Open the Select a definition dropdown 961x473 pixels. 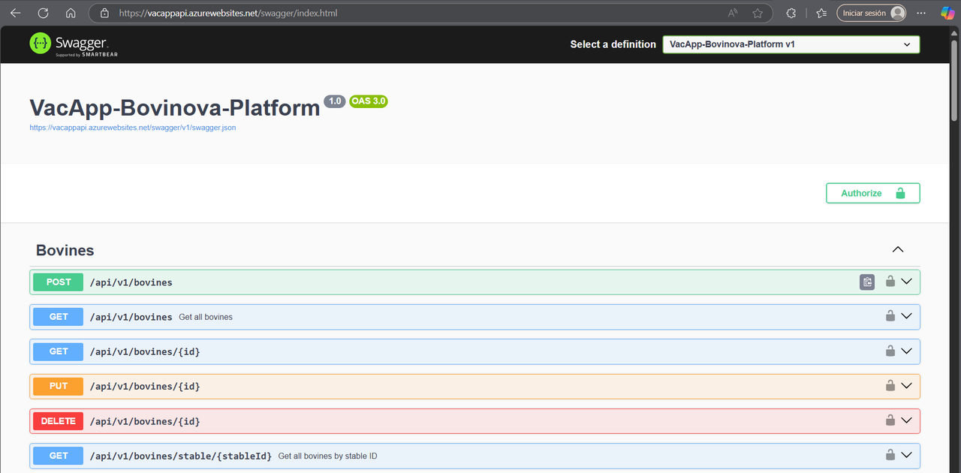(x=791, y=44)
